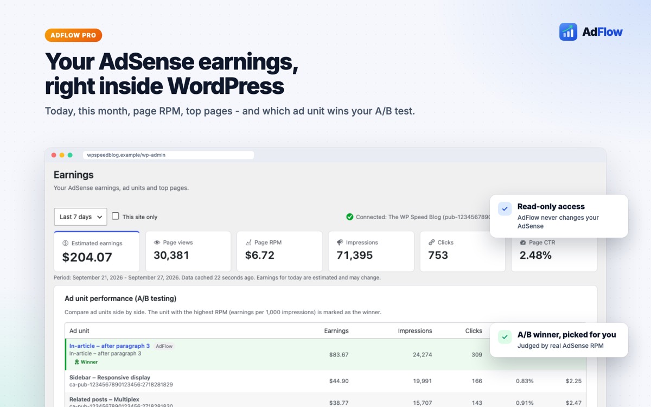The height and width of the screenshot is (407, 651).
Task: Open the Last 7 days dropdown
Action: [x=80, y=217]
